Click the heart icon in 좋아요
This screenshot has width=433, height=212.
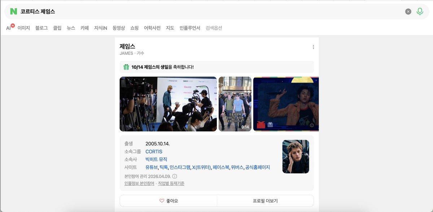pos(162,201)
